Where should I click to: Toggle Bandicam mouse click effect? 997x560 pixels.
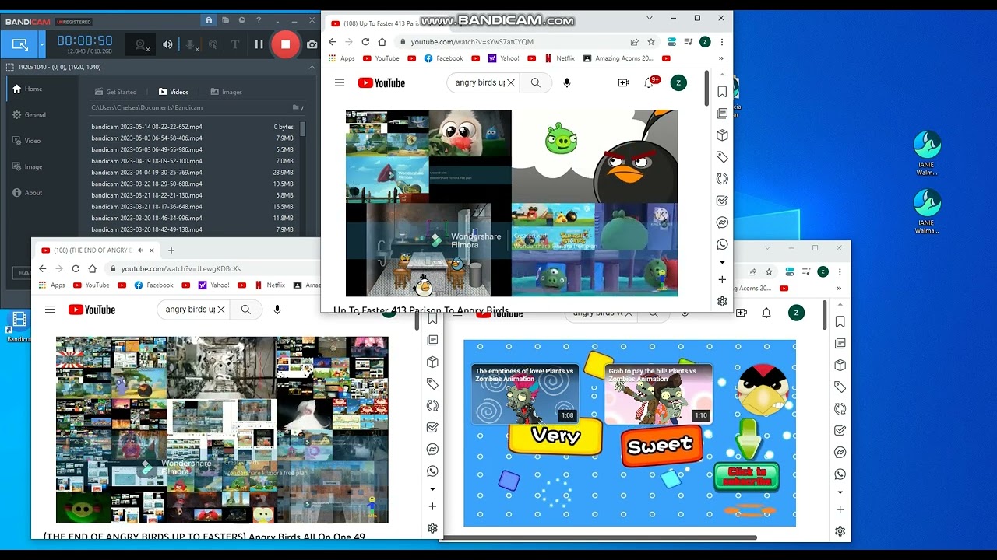[x=213, y=44]
